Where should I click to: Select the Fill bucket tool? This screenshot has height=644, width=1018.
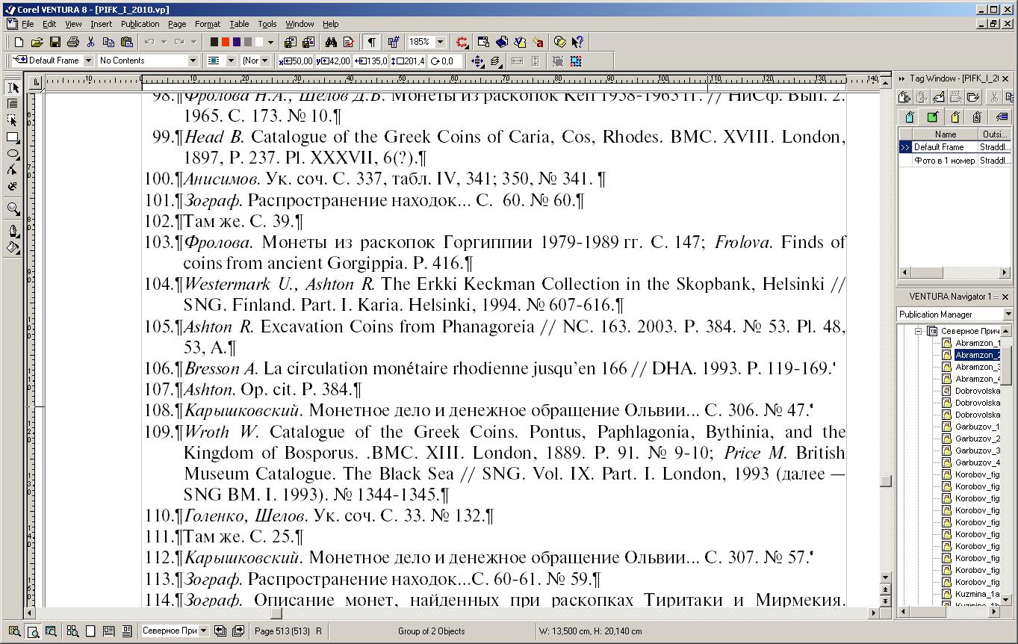[13, 247]
